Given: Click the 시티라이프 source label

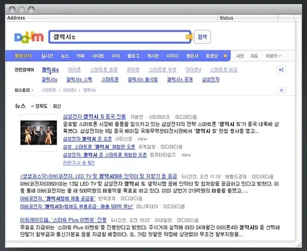Looking at the screenshot, I should (x=159, y=117).
